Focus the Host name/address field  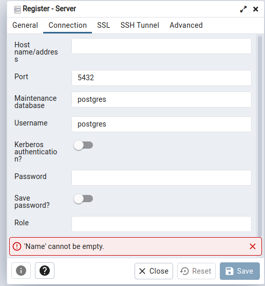click(162, 46)
